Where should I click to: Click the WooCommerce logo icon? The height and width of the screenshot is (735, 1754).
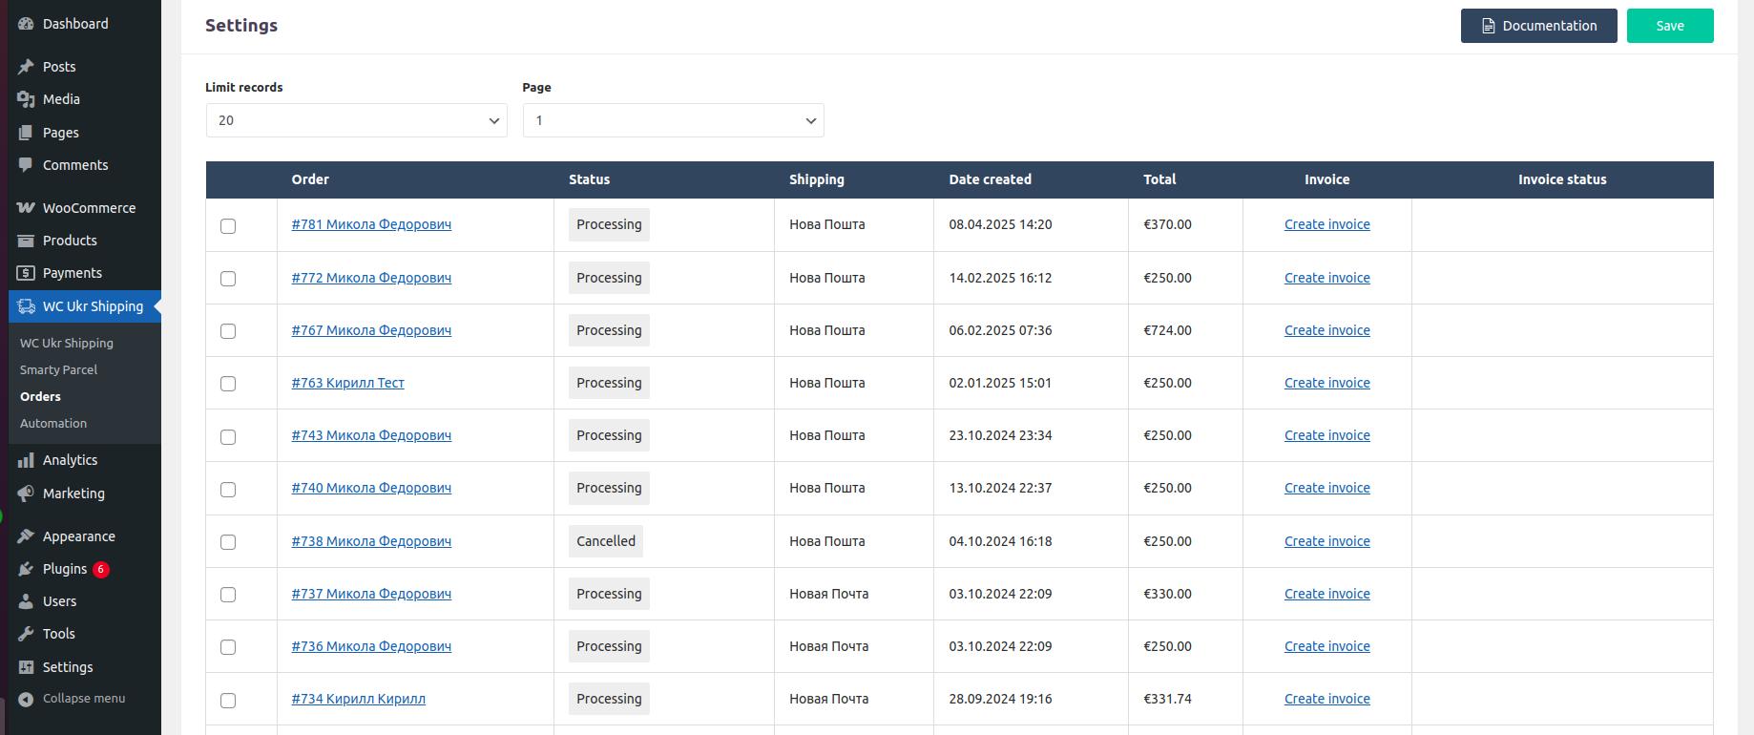click(x=26, y=208)
